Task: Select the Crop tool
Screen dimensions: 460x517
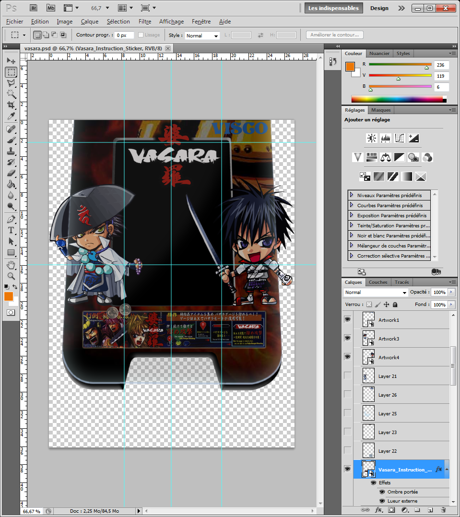Action: (x=11, y=105)
